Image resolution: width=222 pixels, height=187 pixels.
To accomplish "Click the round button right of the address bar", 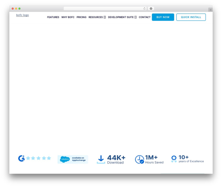I will pos(151,8).
